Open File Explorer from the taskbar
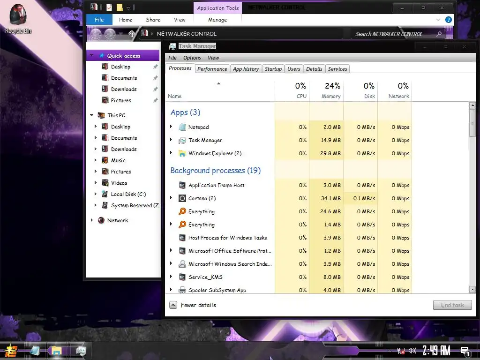The image size is (480, 360). click(x=57, y=351)
